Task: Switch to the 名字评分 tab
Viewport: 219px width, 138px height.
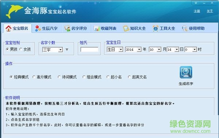Action: point(76,28)
